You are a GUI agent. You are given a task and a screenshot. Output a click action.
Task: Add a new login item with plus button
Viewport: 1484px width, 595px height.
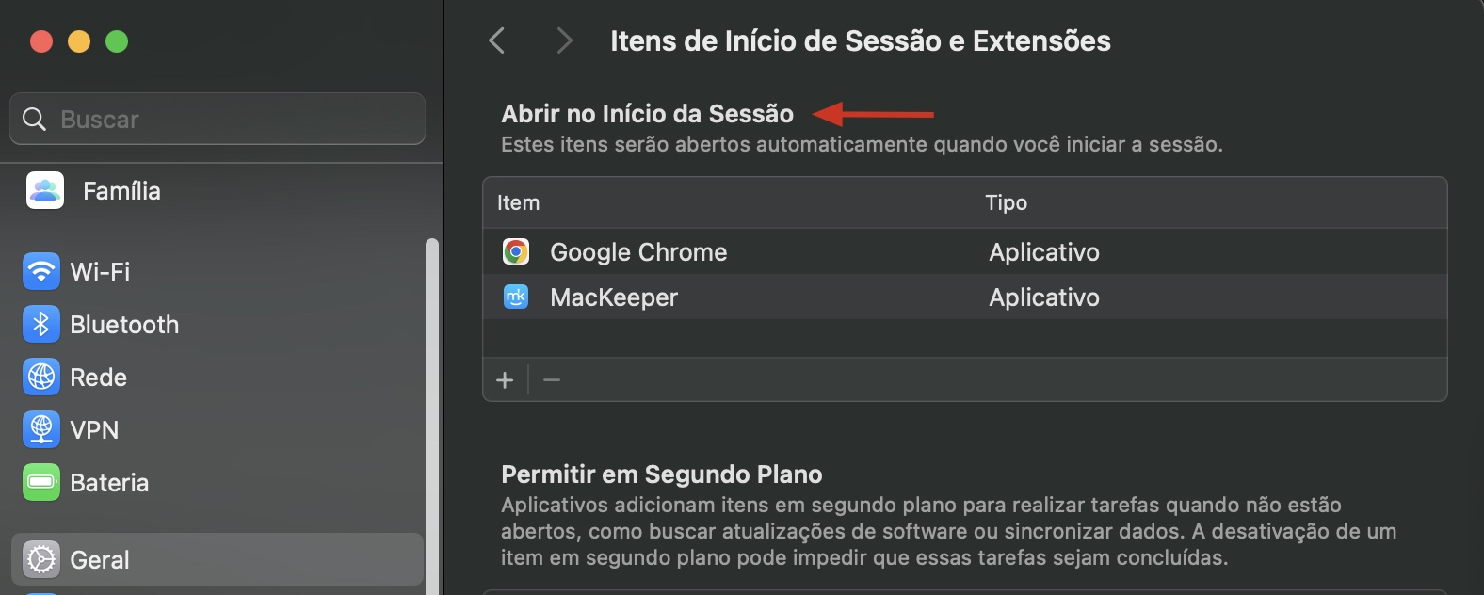(x=505, y=379)
